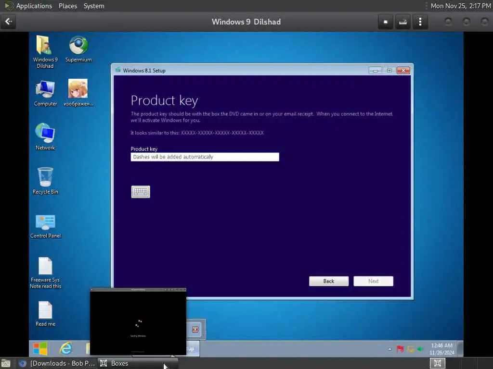Open the on-screen keyboard button in Setup
This screenshot has height=369, width=493.
point(141,192)
